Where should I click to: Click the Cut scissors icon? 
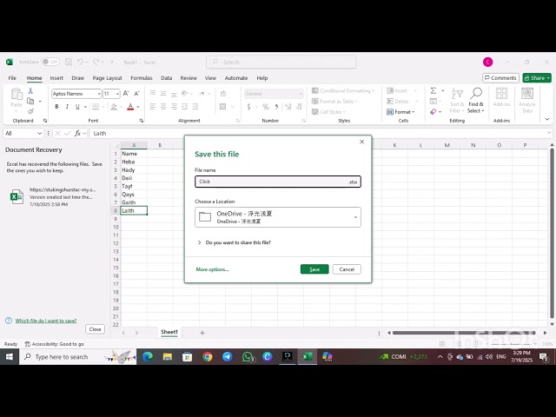[x=30, y=91]
